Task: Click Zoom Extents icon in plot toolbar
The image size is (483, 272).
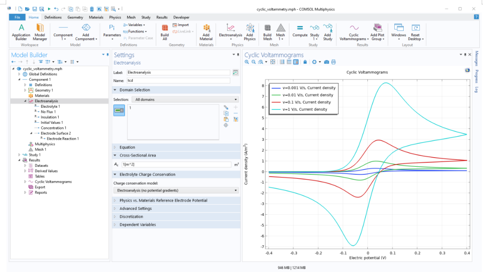Action: 273,62
